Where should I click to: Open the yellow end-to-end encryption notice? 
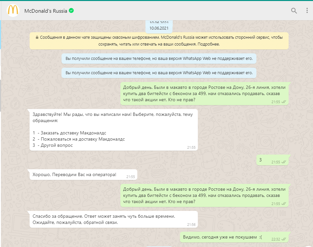[159, 41]
